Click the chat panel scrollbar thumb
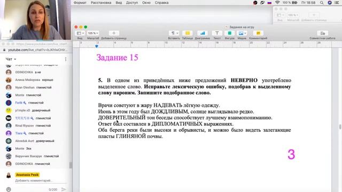Screen dimensions: 342x192 [71, 165]
